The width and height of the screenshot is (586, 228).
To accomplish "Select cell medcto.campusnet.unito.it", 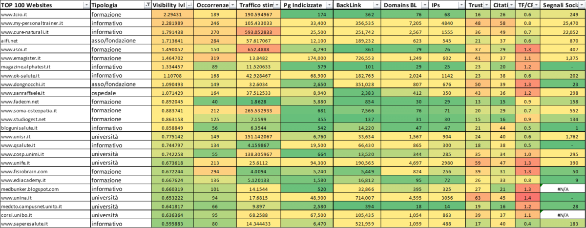I will [x=45, y=207].
